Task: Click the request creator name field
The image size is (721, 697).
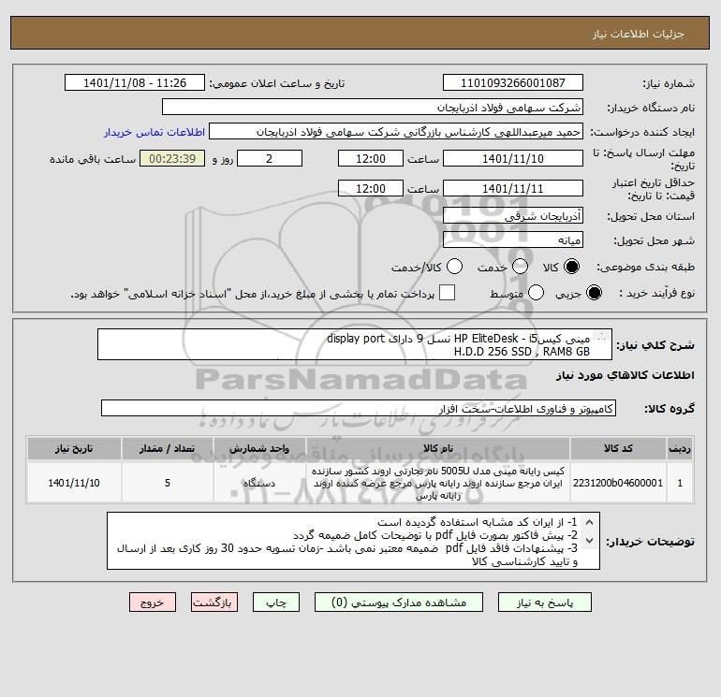Action: click(396, 131)
